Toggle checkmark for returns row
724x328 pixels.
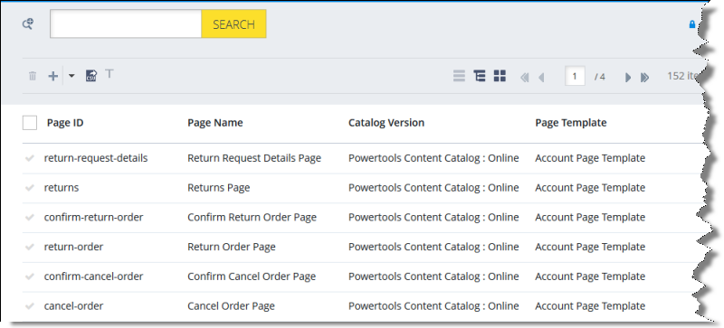coord(30,188)
